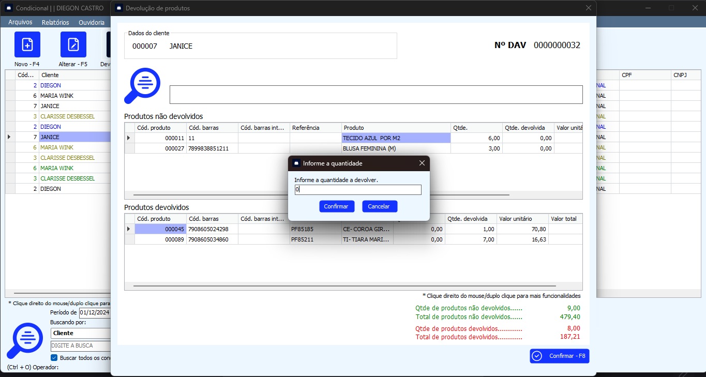
Task: Select the row arrow for TECIDO AZUL POR M2
Action: 129,138
